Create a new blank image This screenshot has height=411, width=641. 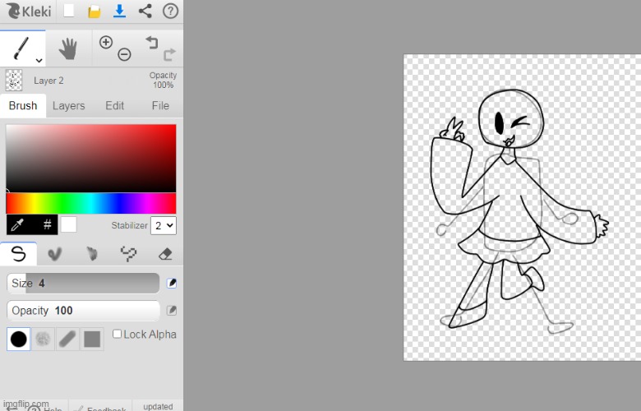pyautogui.click(x=69, y=11)
